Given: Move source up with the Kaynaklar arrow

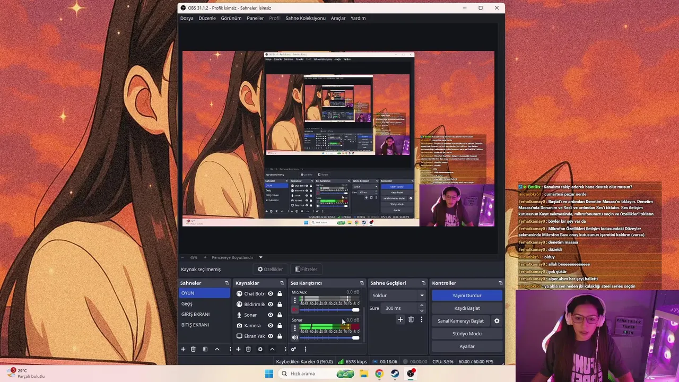Looking at the screenshot, I should coord(272,349).
